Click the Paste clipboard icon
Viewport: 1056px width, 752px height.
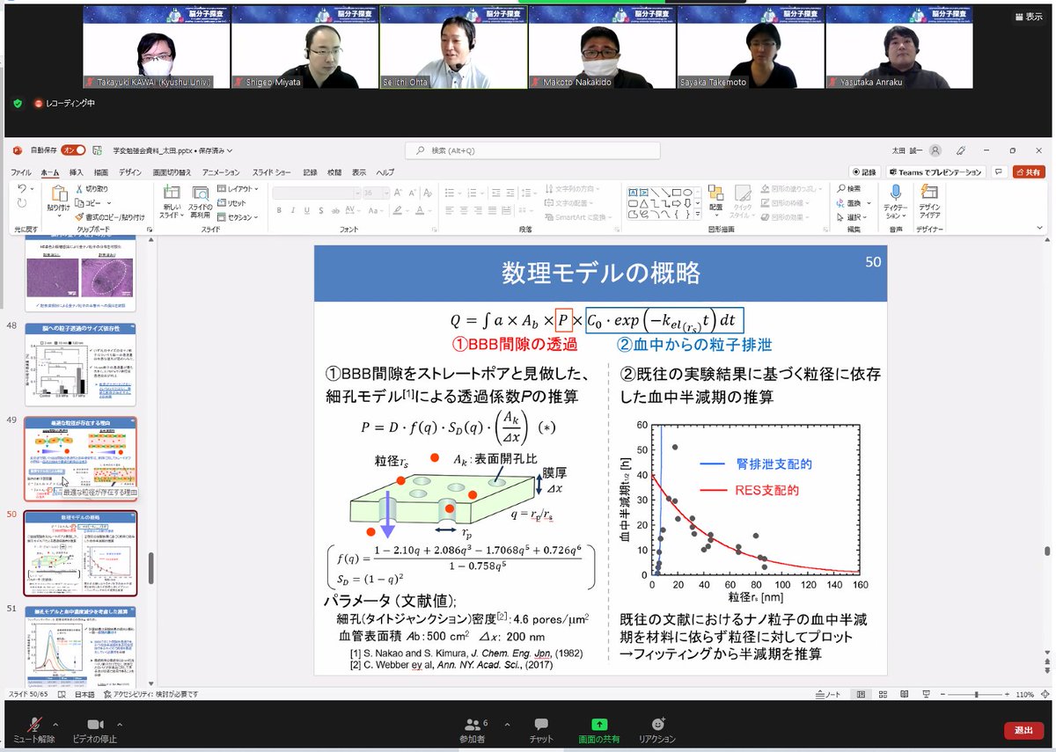tap(59, 193)
